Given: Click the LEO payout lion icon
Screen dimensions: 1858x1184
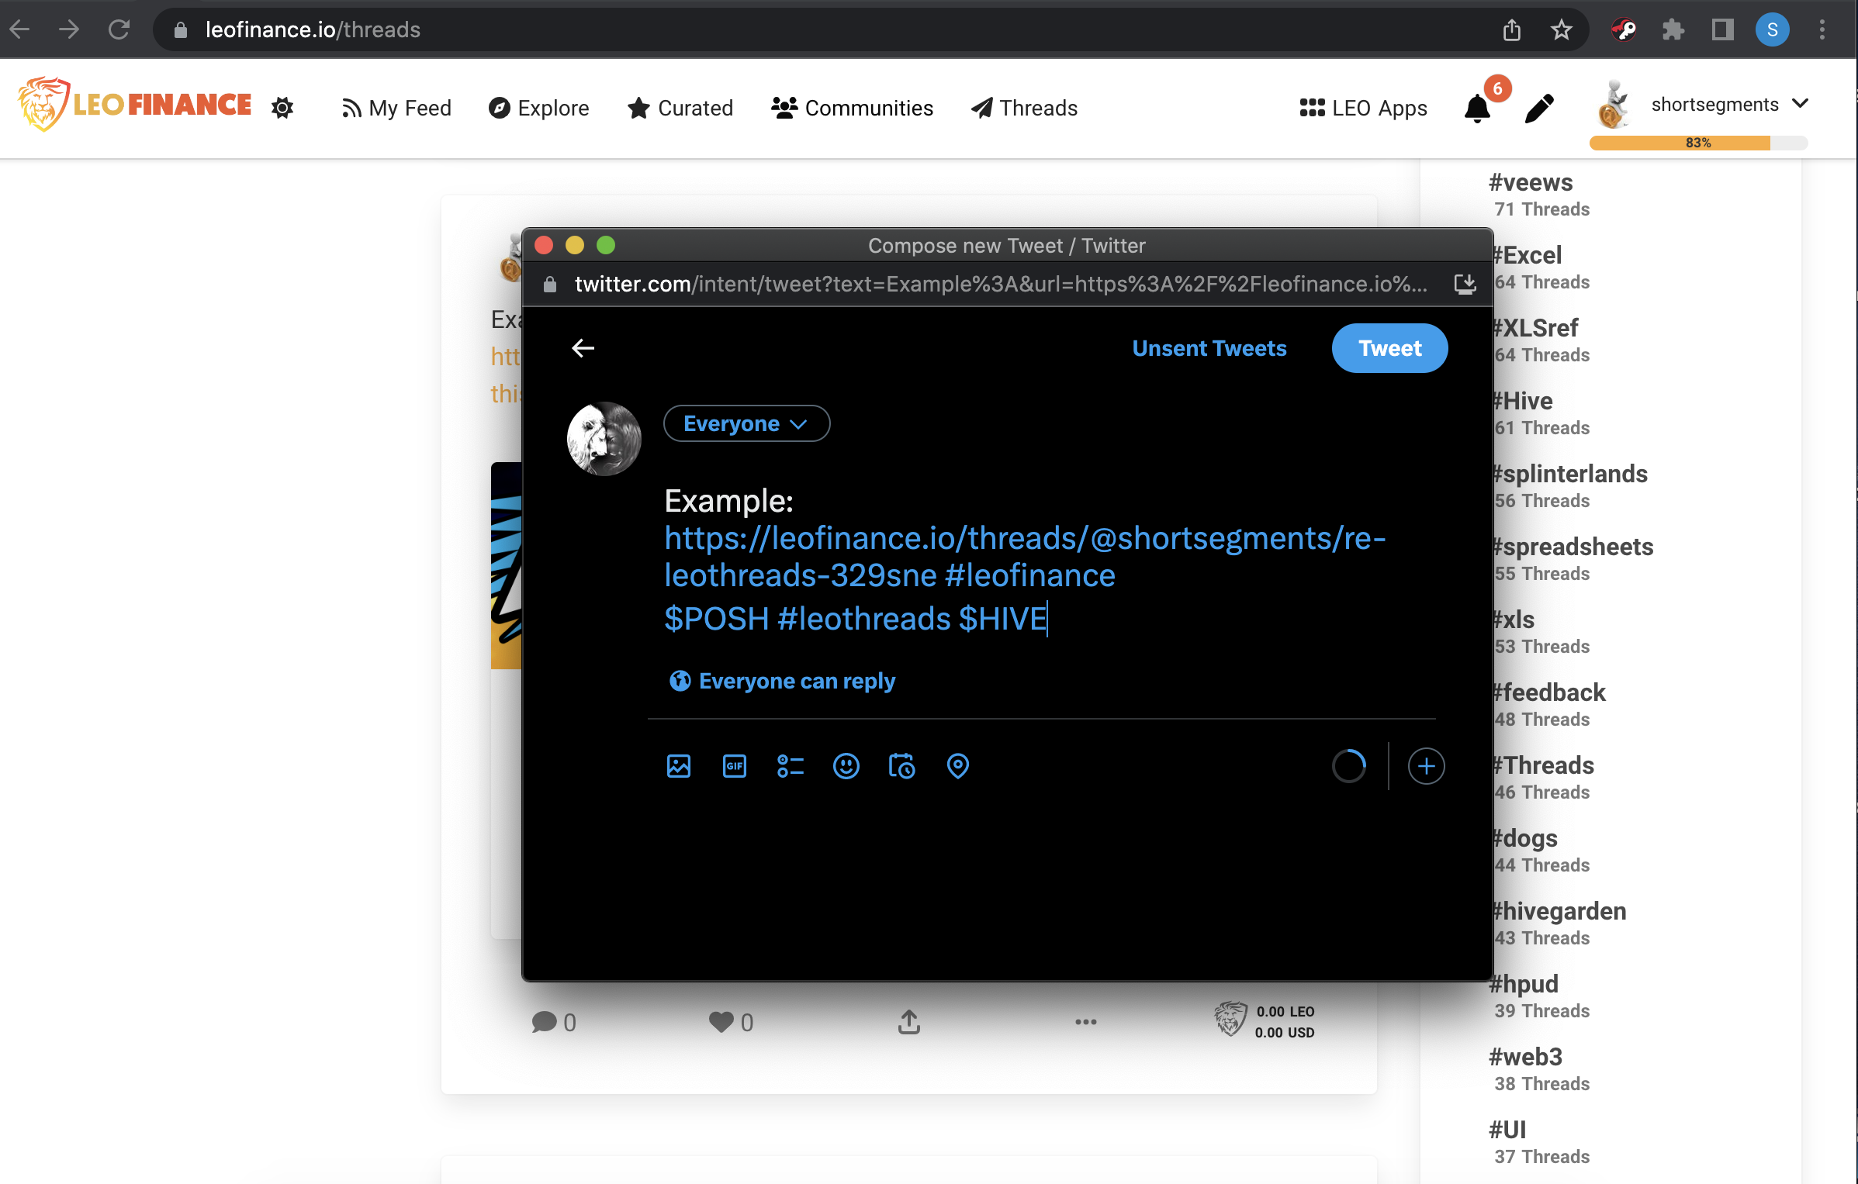Looking at the screenshot, I should (x=1230, y=1020).
